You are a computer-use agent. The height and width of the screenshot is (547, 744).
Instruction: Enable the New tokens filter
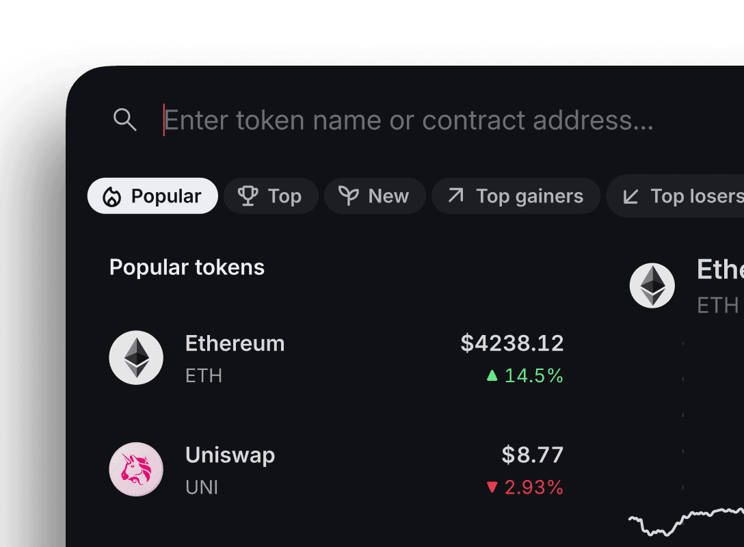375,196
